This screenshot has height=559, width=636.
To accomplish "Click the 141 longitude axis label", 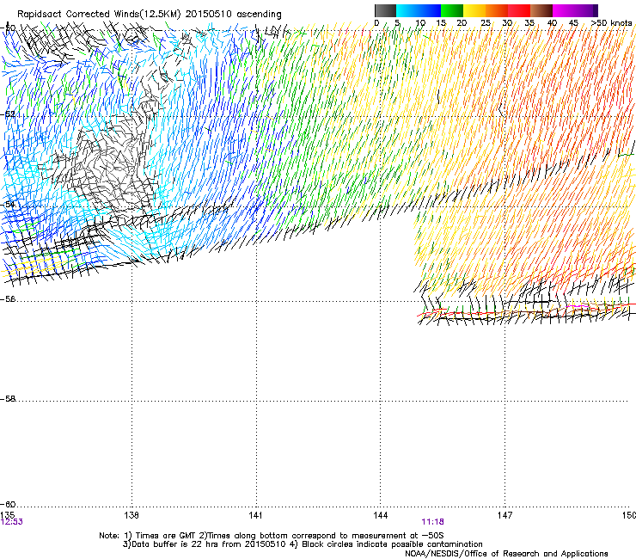I will pyautogui.click(x=255, y=515).
